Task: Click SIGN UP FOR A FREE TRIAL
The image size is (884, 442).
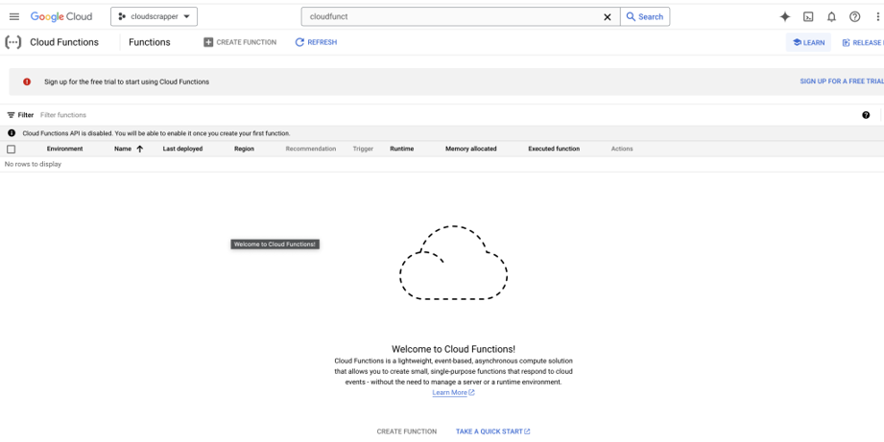Action: click(842, 81)
